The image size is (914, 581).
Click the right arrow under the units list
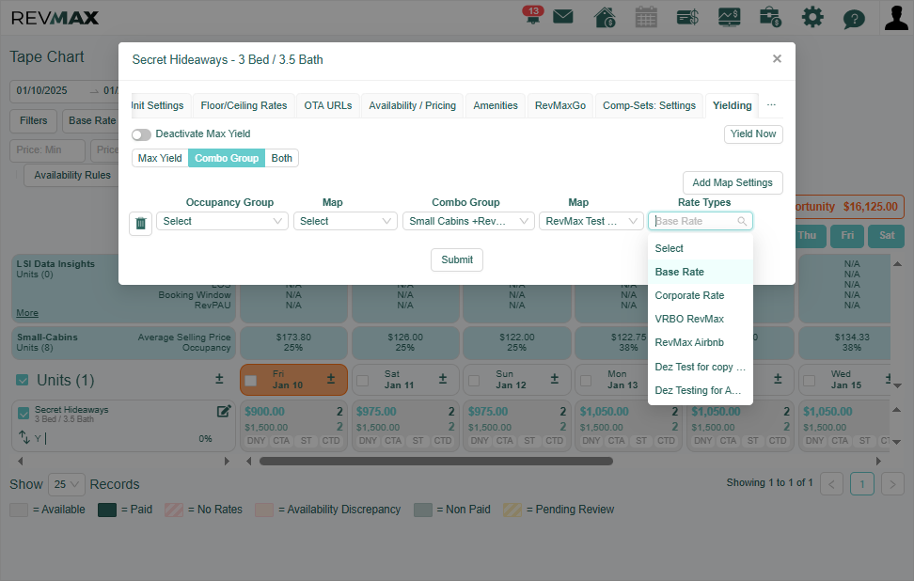227,461
